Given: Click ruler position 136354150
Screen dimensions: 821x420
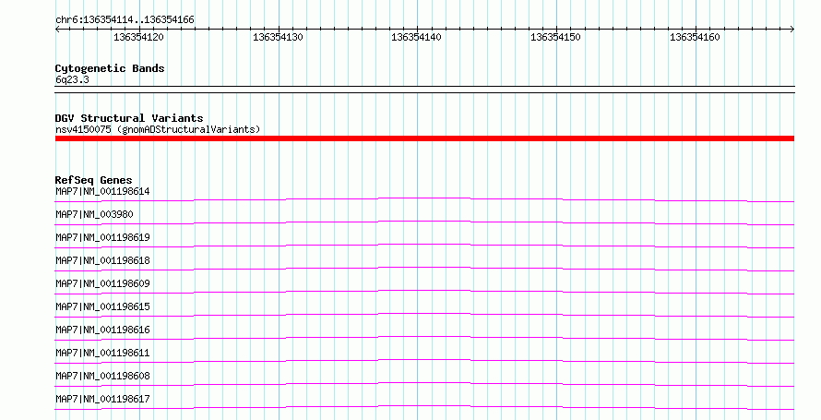Looking at the screenshot, I should (x=555, y=37).
